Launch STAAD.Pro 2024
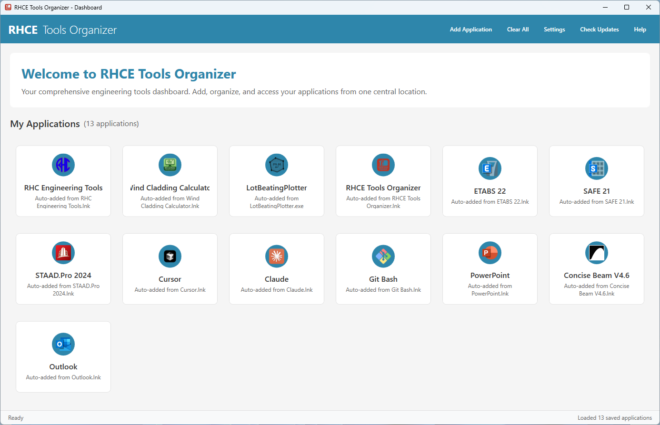This screenshot has width=660, height=425. 63,268
